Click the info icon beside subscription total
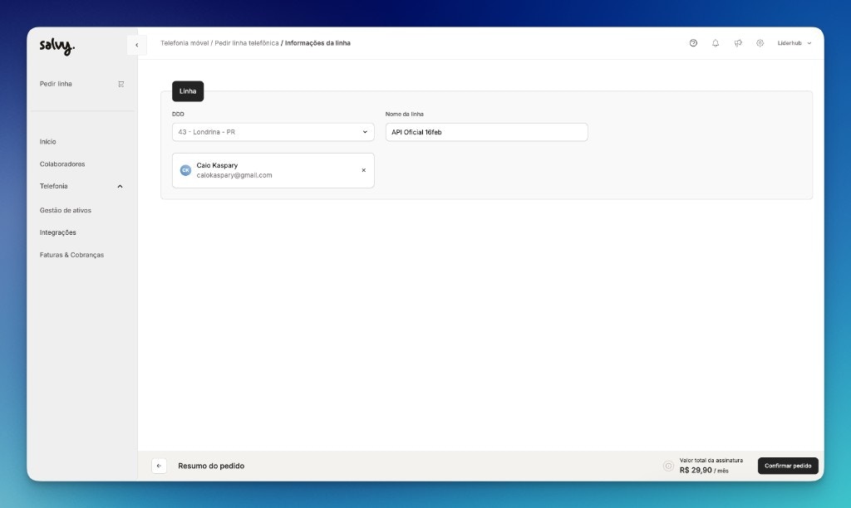The image size is (851, 508). (669, 466)
